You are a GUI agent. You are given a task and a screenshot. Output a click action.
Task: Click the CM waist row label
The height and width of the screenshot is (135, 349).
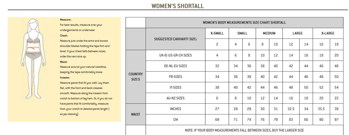click(175, 120)
